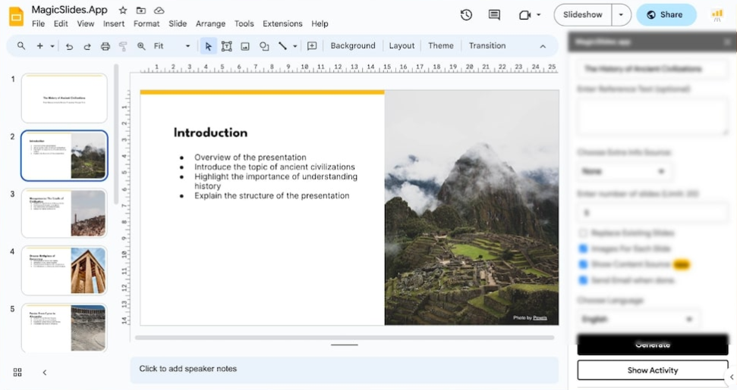Open grid view of slides
This screenshot has width=737, height=390.
pos(17,372)
